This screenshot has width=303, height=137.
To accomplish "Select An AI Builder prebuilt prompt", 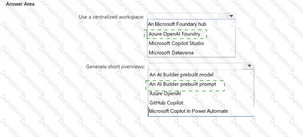I will click(x=183, y=85).
